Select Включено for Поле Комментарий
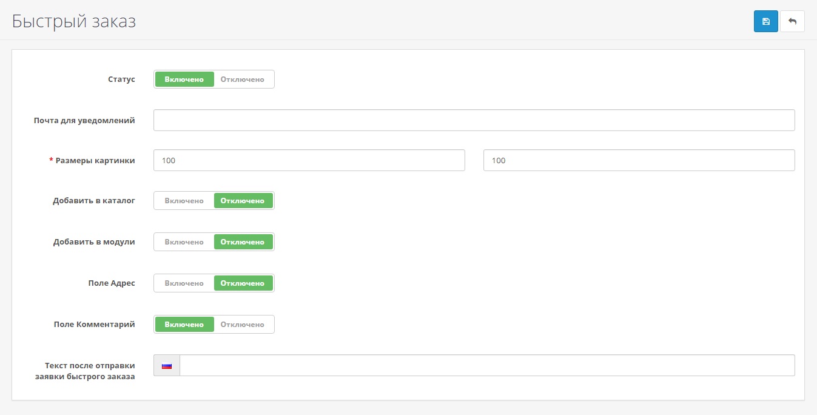Screen dimensions: 817x415 point(184,325)
